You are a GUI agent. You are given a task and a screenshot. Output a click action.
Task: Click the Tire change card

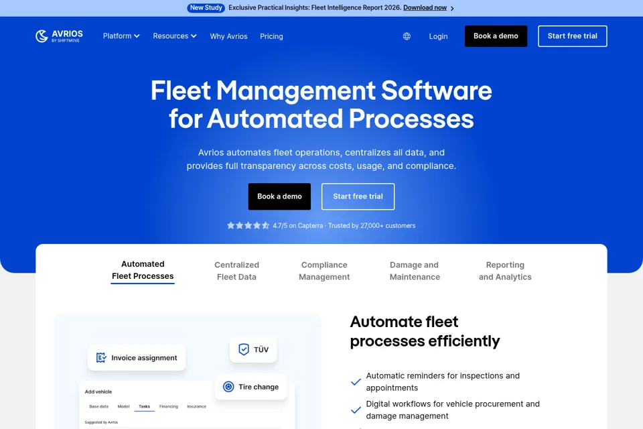251,387
